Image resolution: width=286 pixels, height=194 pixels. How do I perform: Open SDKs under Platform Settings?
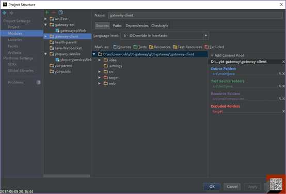tap(12, 64)
